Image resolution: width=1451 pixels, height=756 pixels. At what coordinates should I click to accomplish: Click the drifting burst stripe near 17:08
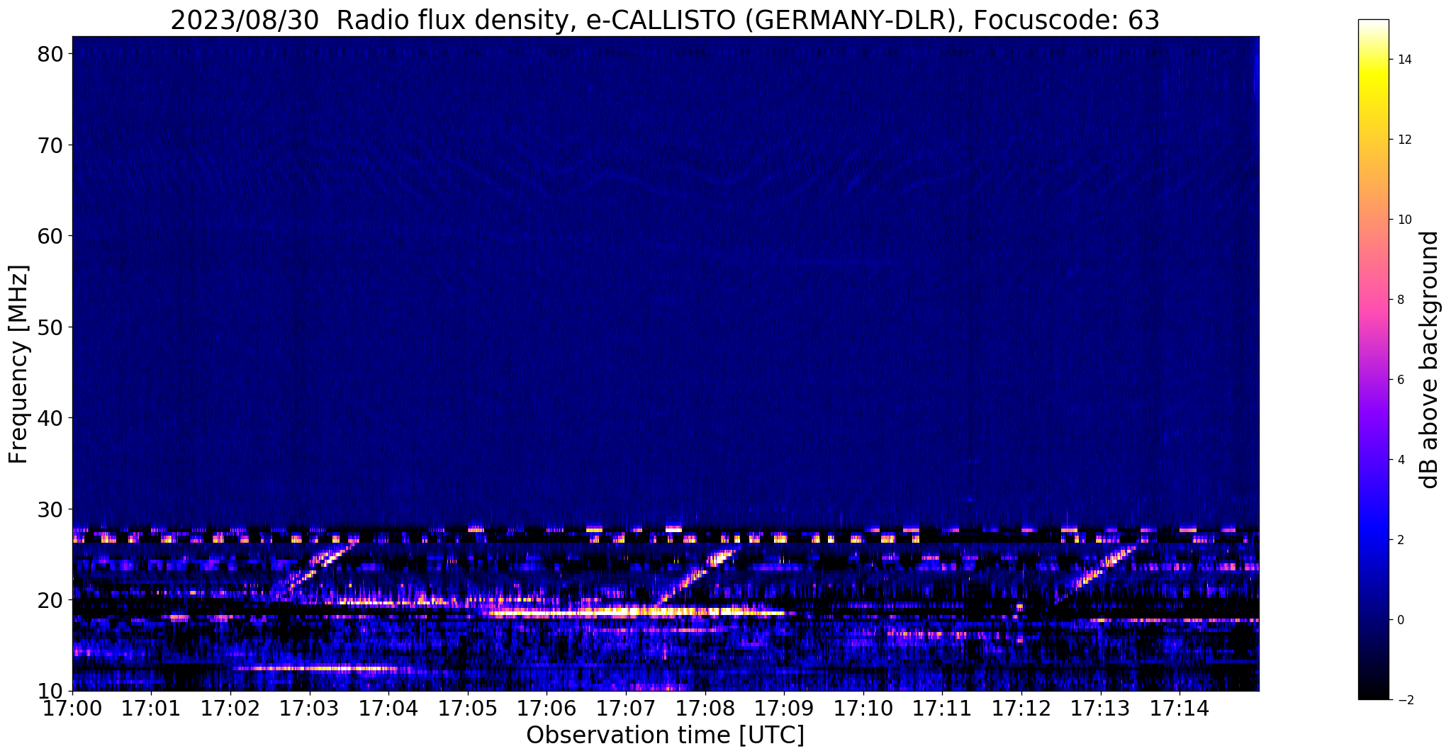click(698, 576)
